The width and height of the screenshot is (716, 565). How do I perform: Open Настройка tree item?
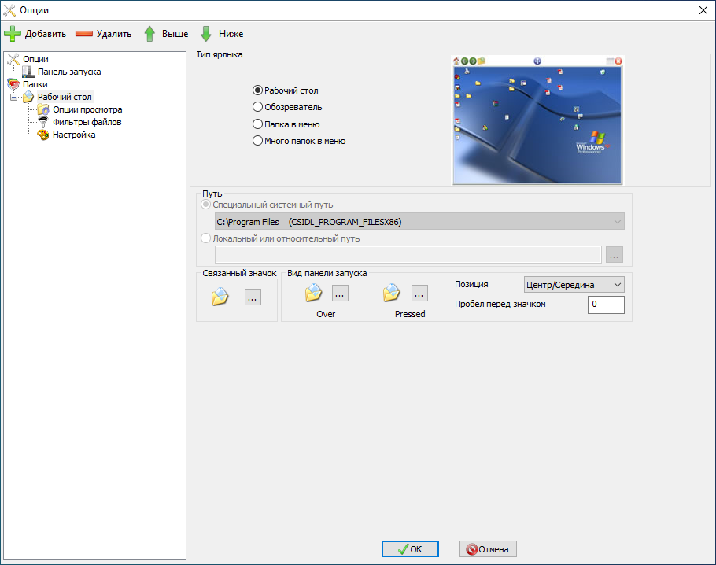click(73, 135)
